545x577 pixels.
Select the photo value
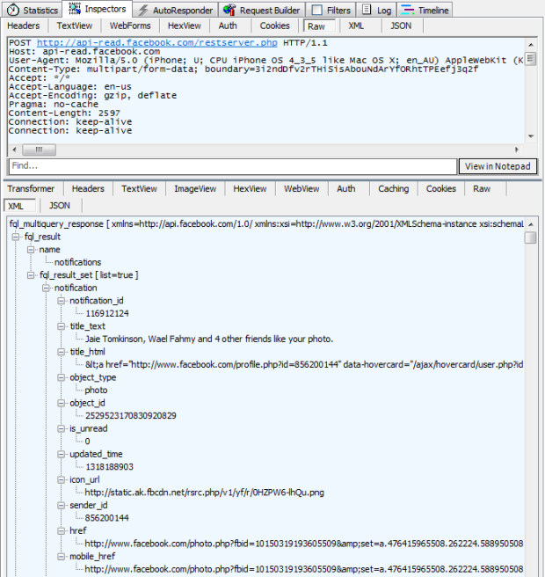coord(96,390)
